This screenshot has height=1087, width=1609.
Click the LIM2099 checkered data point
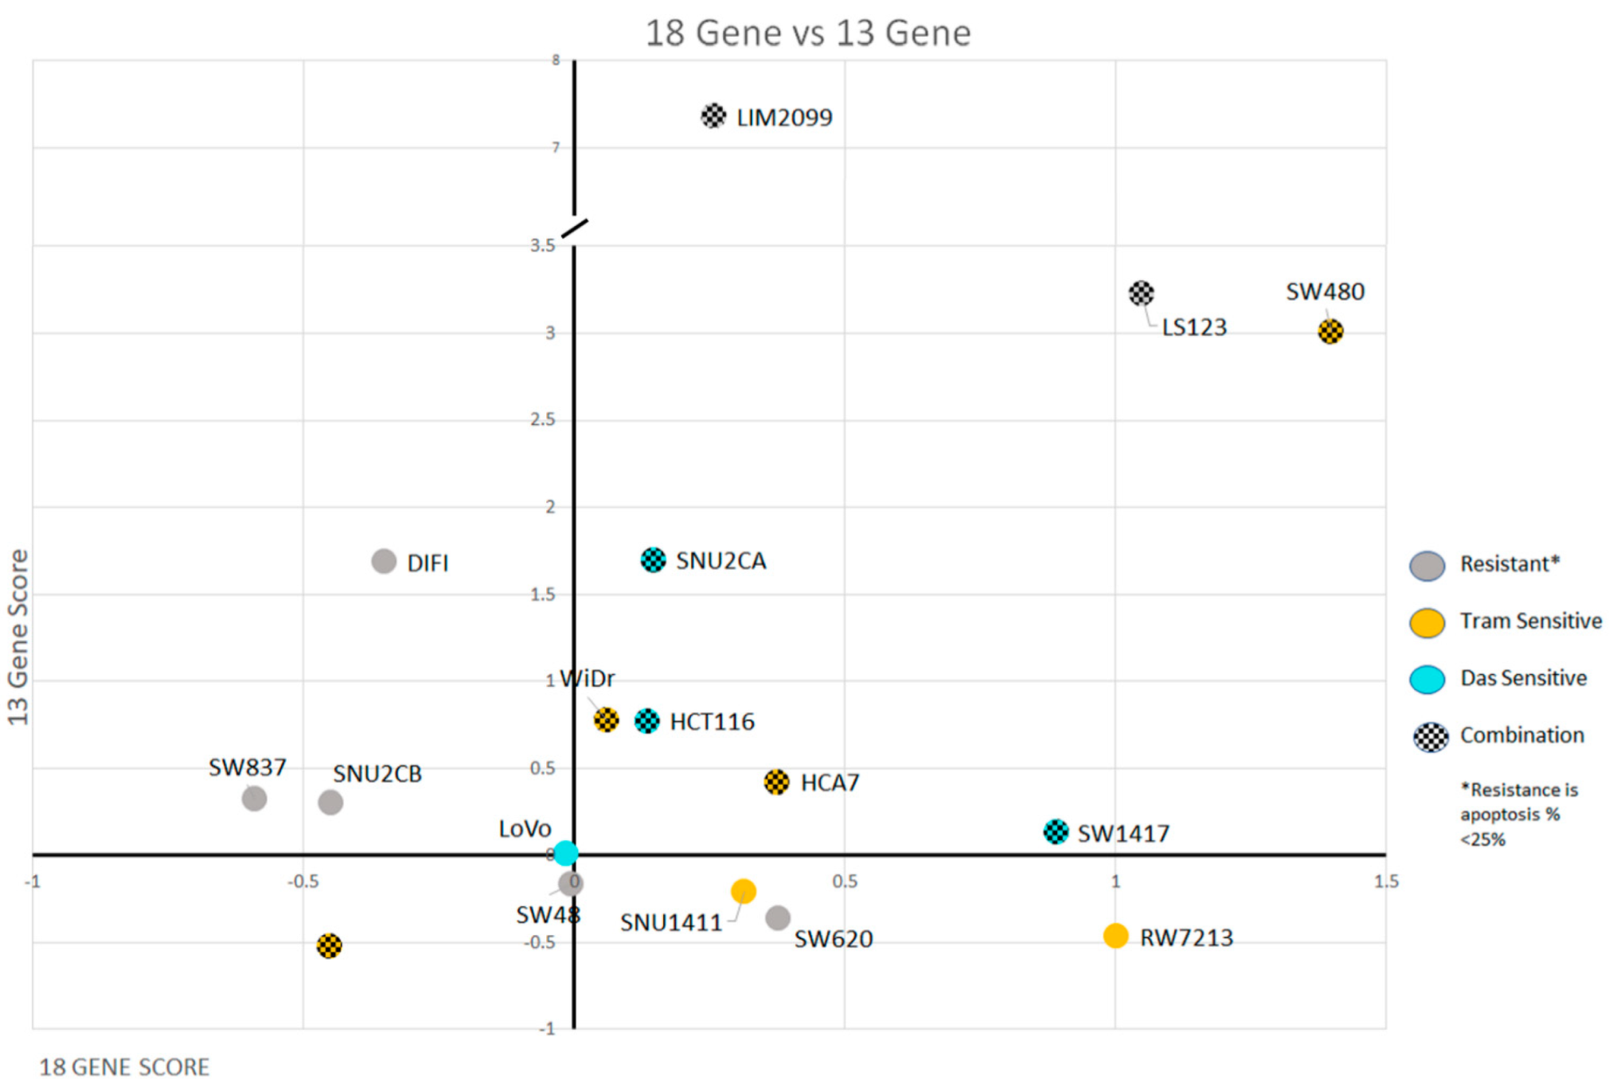tap(713, 116)
